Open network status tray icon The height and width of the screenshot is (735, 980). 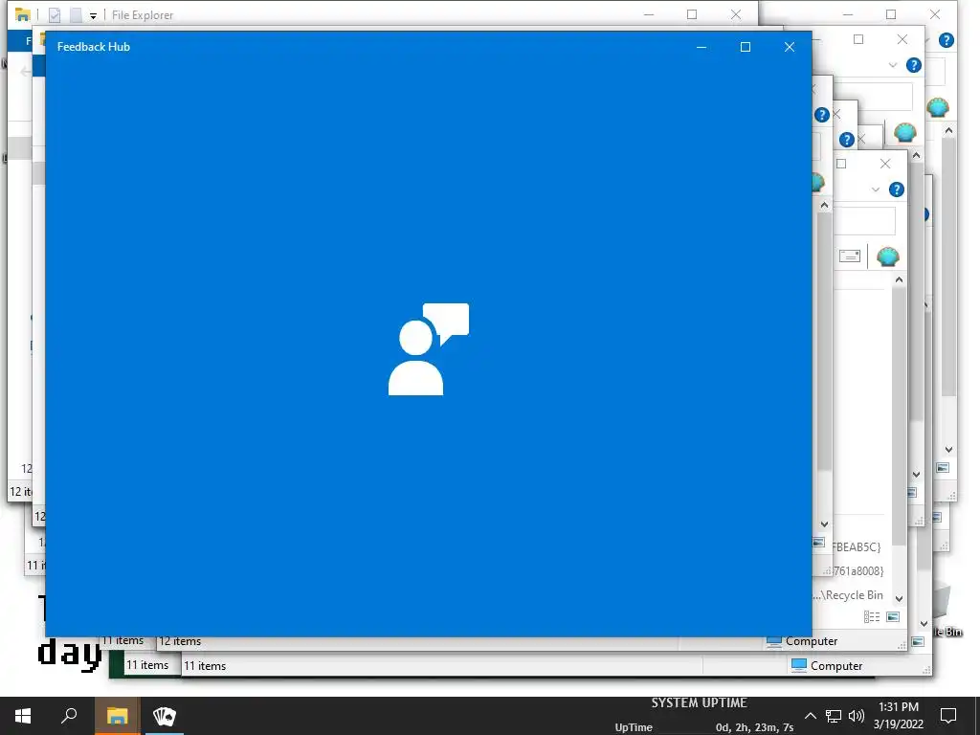coord(834,716)
